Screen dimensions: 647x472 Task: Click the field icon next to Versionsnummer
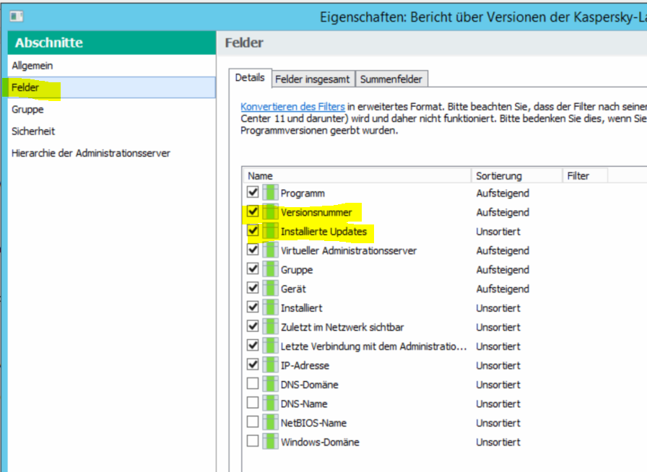pos(270,212)
